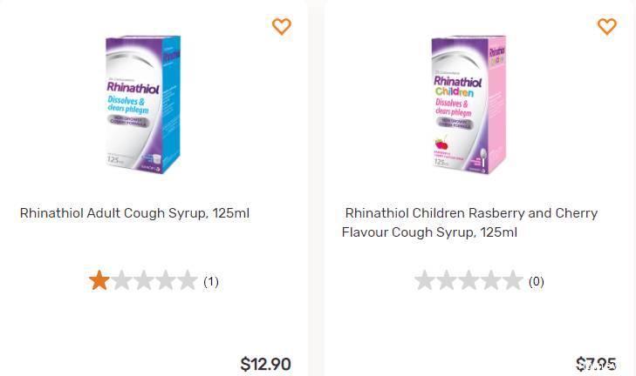The height and width of the screenshot is (376, 636).
Task: Click the $12.90 price of Adult syrup
Action: point(265,364)
